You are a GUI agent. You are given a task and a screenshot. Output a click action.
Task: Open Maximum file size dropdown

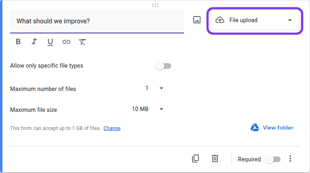148,109
